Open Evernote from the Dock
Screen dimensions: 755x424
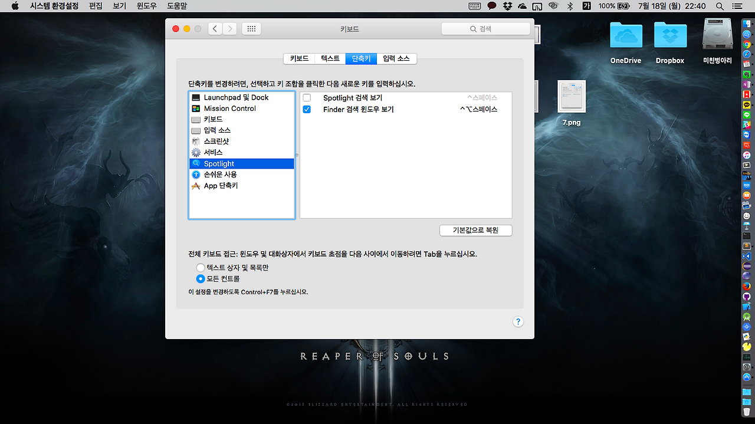click(x=747, y=74)
